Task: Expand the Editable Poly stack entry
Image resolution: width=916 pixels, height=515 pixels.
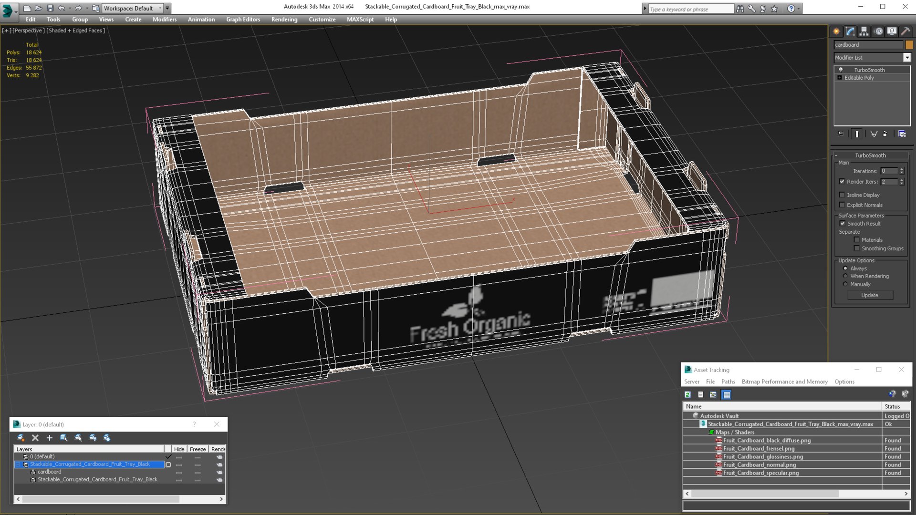Action: (x=840, y=78)
